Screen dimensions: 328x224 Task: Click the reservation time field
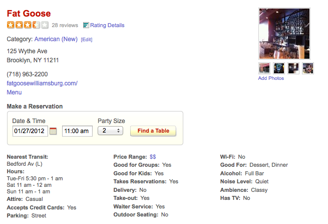[x=77, y=131]
